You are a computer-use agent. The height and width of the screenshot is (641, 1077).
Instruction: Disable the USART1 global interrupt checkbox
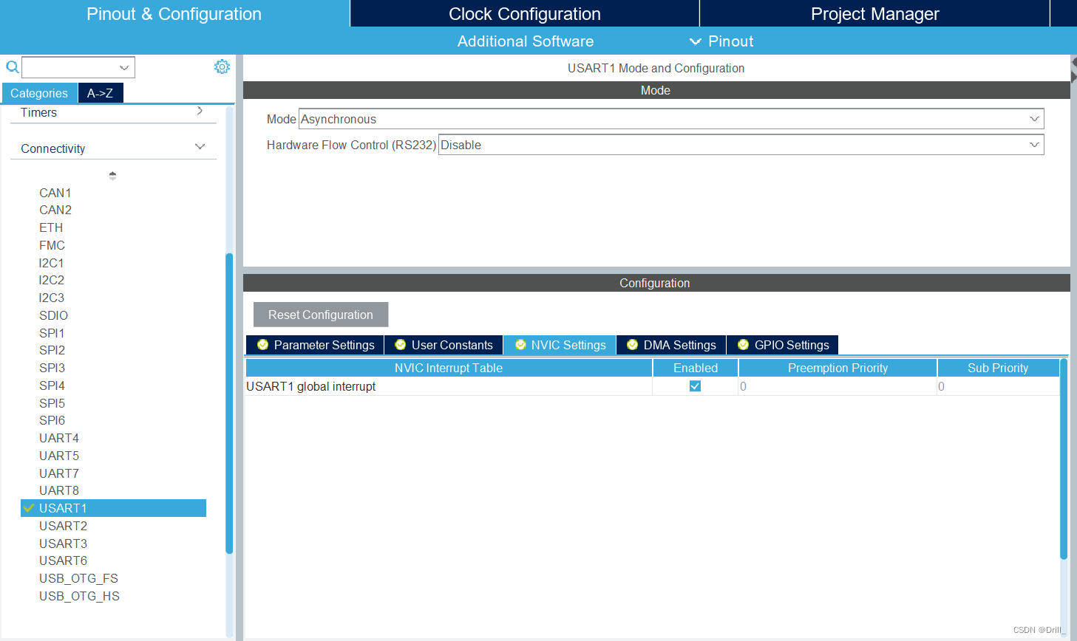tap(695, 386)
